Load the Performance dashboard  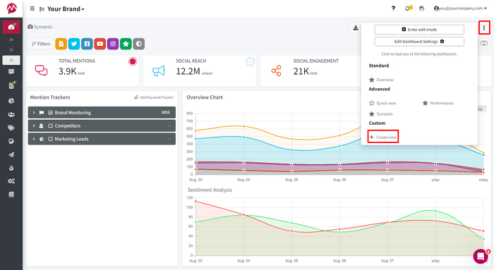click(x=438, y=103)
